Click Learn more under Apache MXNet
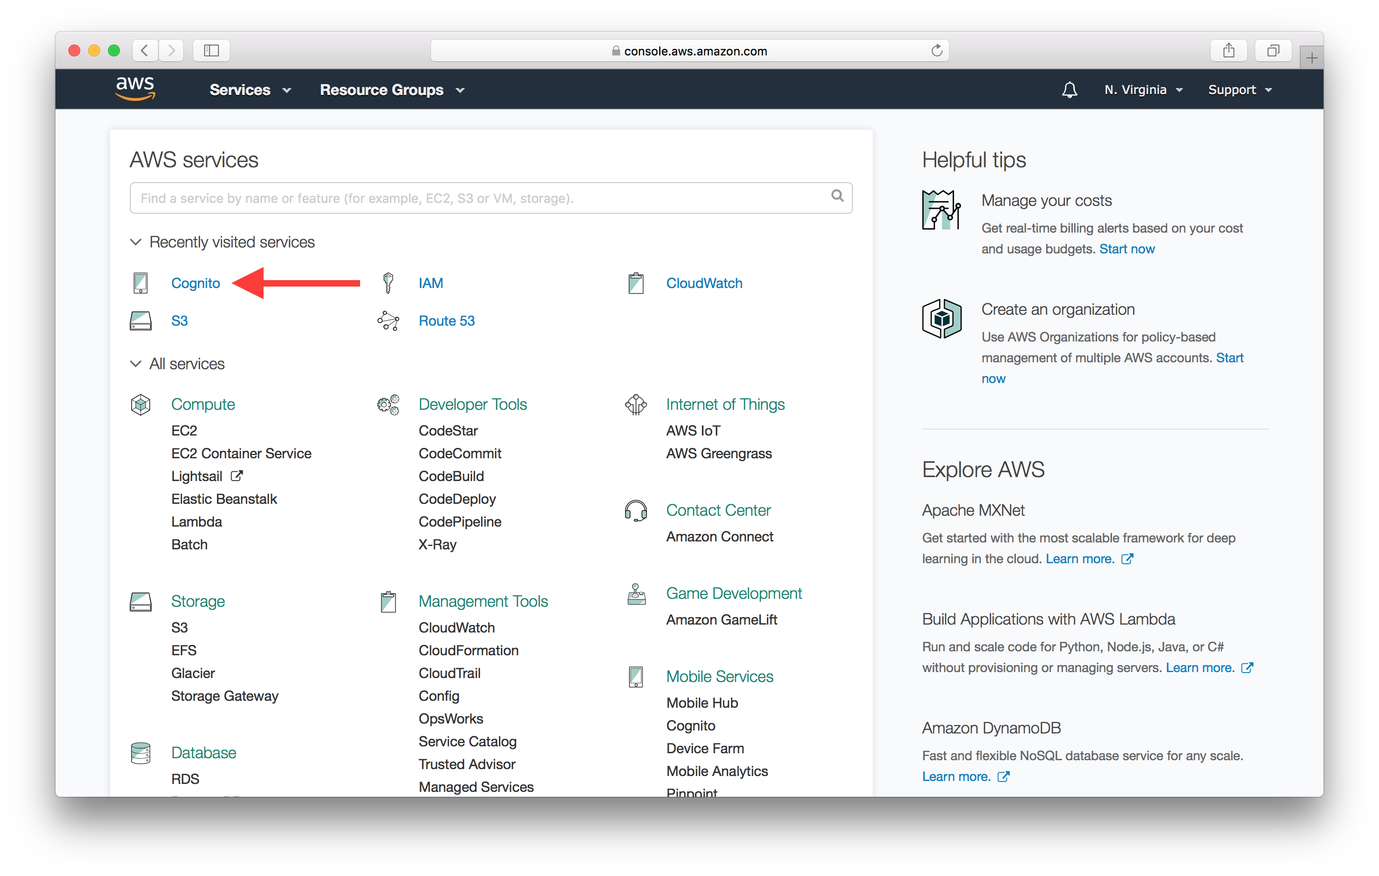This screenshot has width=1379, height=876. (x=1079, y=559)
